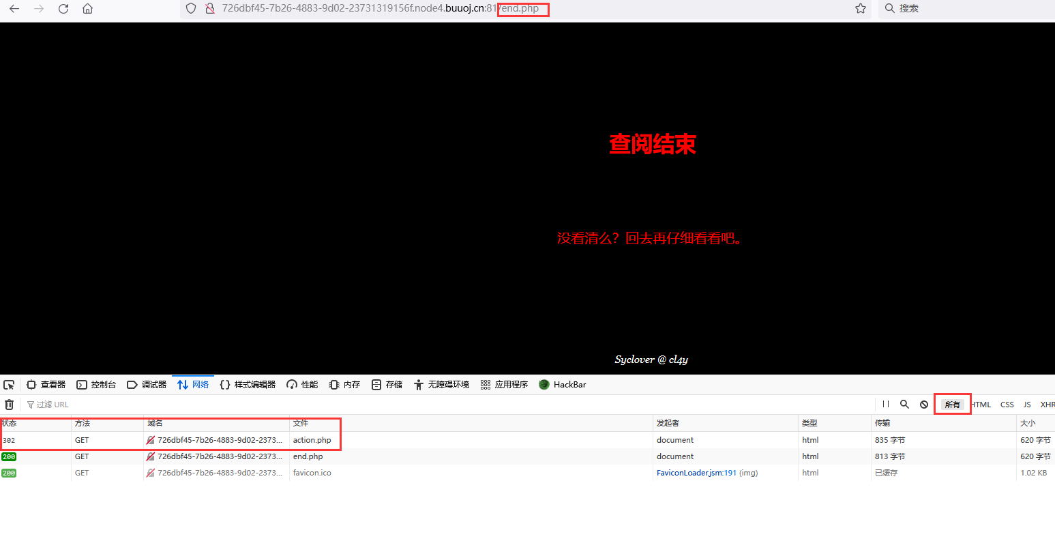Click the tracking protection shield icon
The image size is (1055, 556).
[190, 10]
